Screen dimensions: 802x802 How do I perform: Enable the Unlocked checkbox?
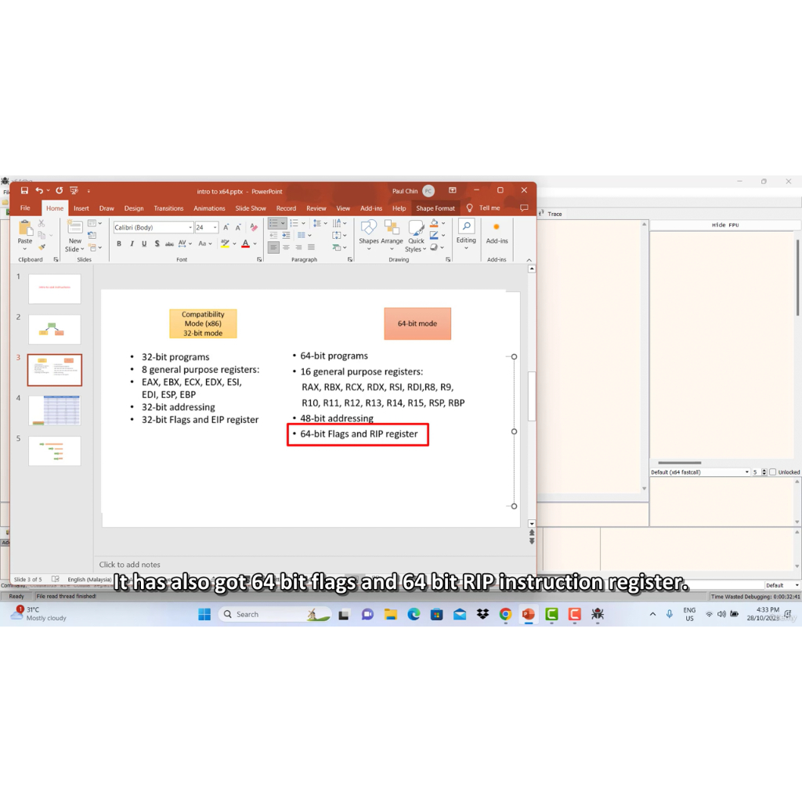point(773,472)
